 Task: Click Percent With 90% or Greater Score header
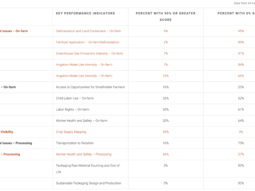coord(165,16)
